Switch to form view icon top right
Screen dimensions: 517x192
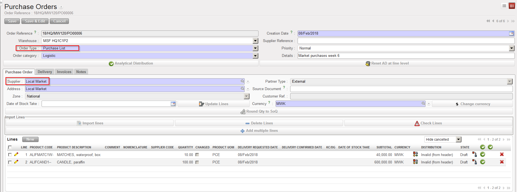[x=511, y=6]
